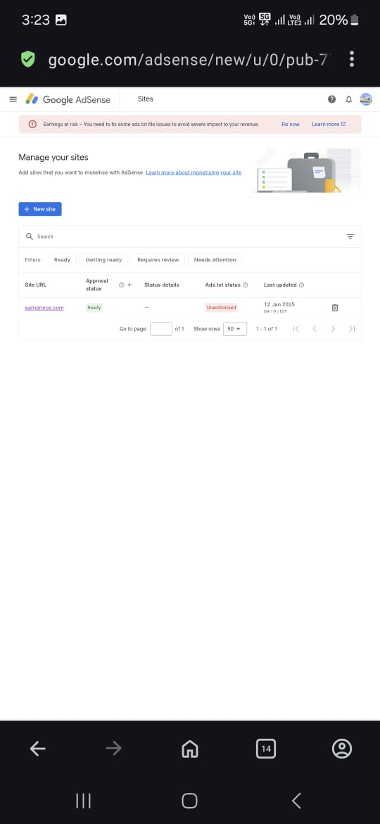Click the New site button

coord(40,209)
